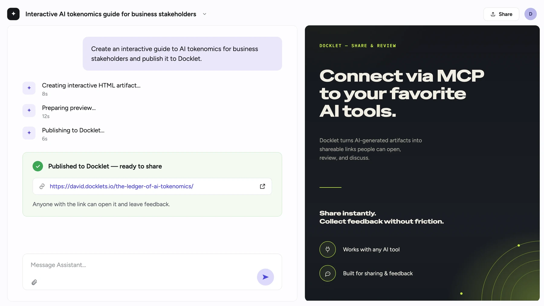Click the sparkle icon beside Preparing preview
The image size is (544, 306).
pos(29,110)
